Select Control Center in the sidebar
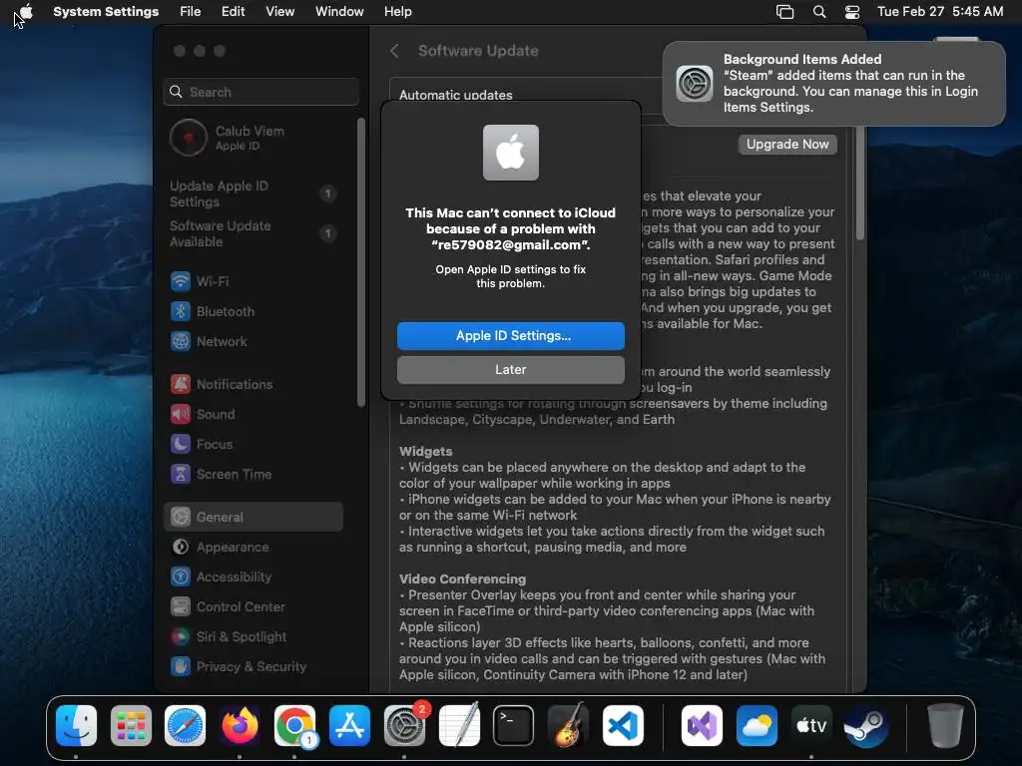This screenshot has width=1022, height=766. [253, 607]
